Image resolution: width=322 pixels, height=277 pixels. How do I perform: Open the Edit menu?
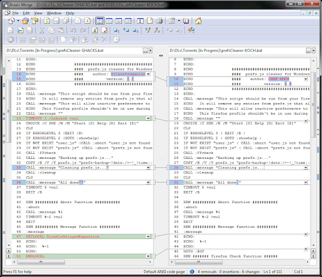[x=26, y=13]
